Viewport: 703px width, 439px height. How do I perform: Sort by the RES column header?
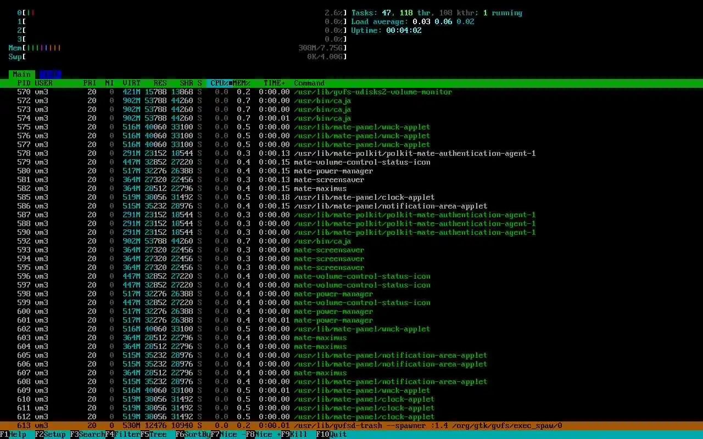[x=160, y=83]
